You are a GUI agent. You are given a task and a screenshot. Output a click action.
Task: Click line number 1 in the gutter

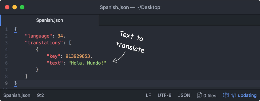pos(6,29)
